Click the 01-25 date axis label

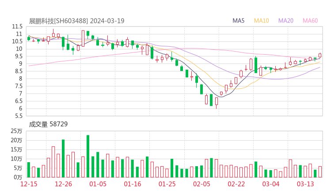pyautogui.click(x=167, y=184)
